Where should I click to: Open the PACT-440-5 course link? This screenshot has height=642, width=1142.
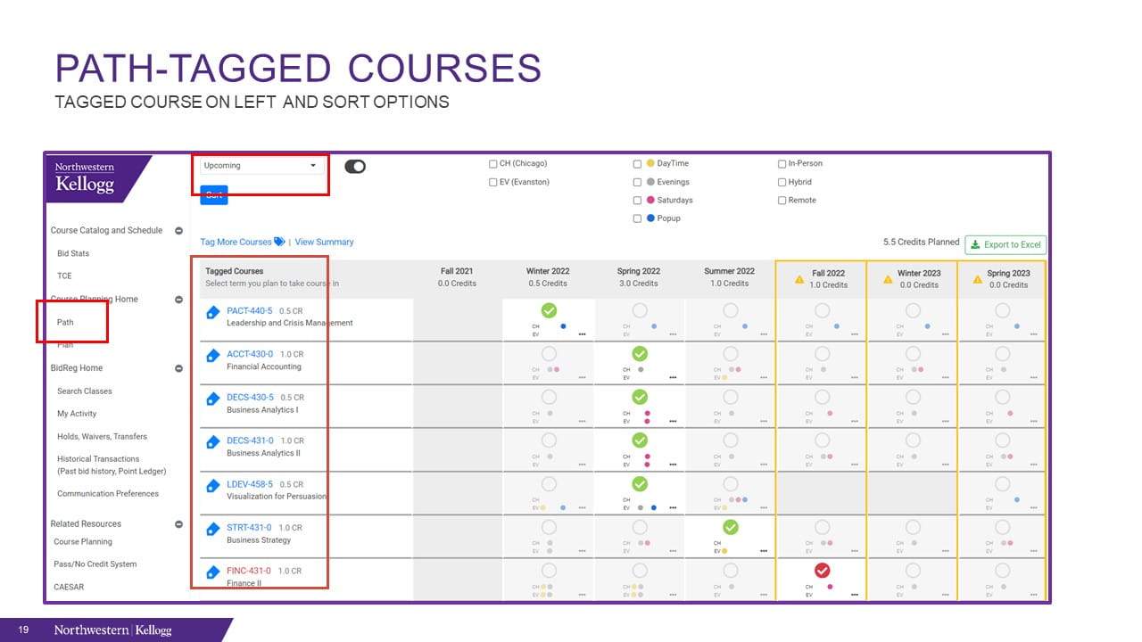pyautogui.click(x=250, y=310)
